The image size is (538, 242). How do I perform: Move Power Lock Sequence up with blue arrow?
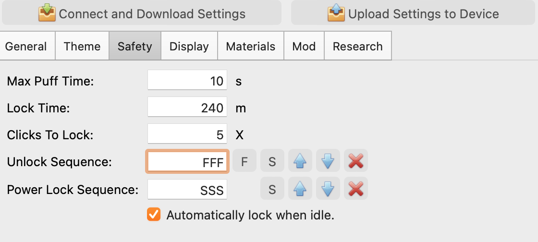coord(300,190)
